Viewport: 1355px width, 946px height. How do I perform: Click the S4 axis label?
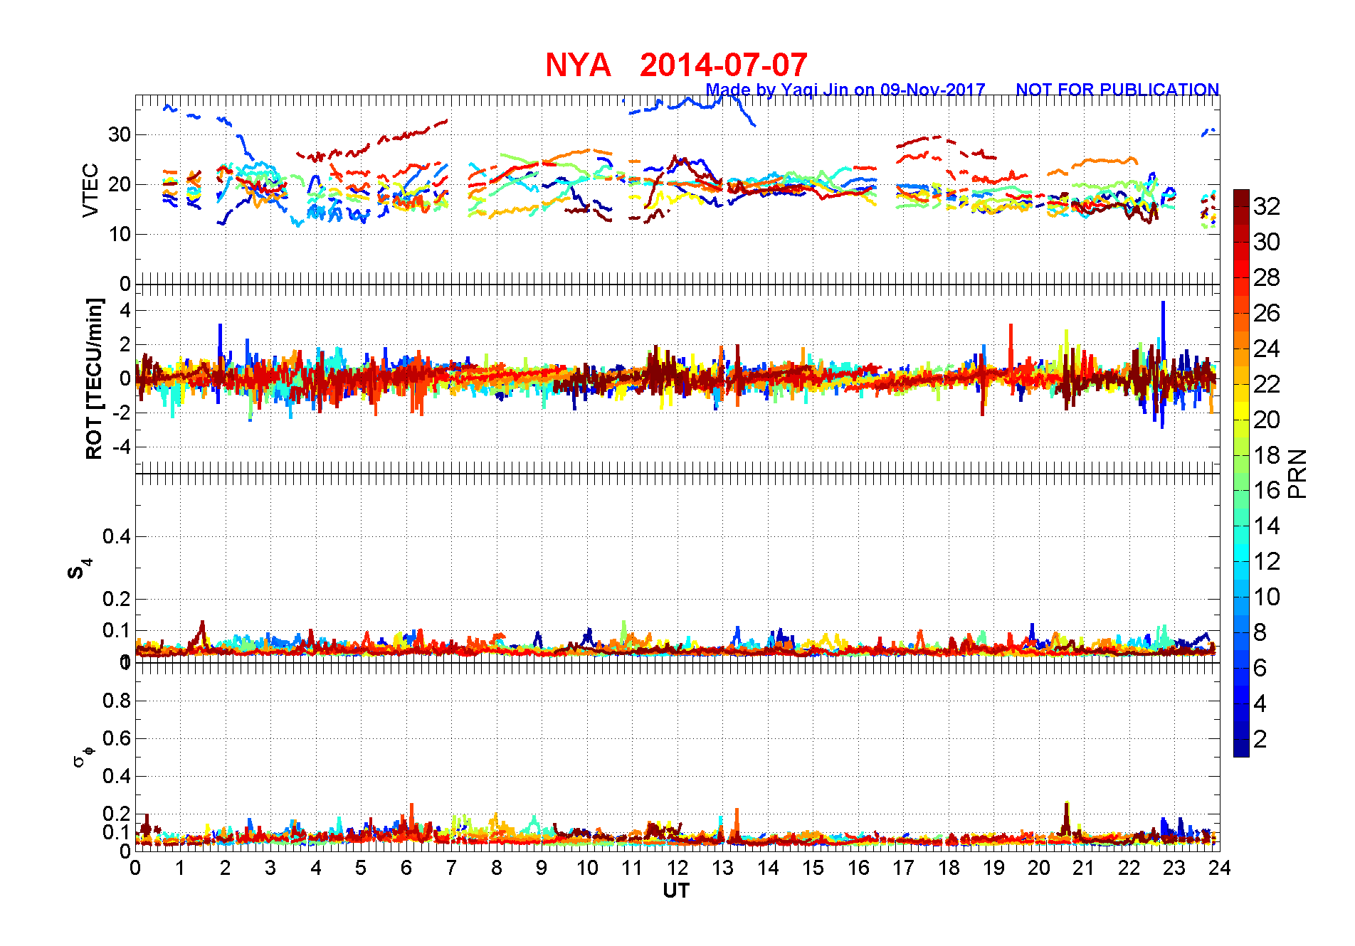[x=80, y=569]
